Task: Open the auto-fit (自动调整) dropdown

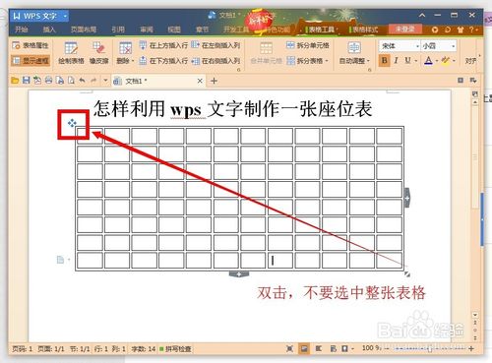Action: tap(354, 53)
